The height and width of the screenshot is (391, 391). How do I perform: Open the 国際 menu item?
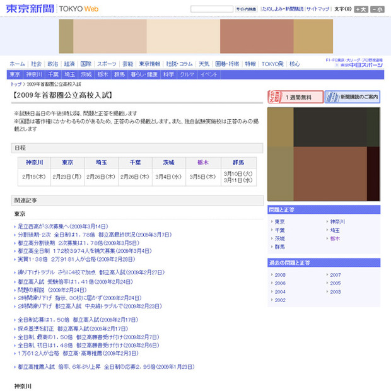point(86,64)
